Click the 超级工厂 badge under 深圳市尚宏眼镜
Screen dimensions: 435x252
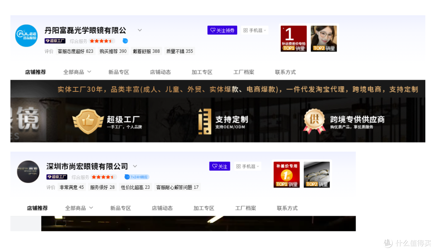57,177
